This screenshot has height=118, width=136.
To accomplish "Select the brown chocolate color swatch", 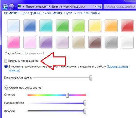I will pos(95,42).
